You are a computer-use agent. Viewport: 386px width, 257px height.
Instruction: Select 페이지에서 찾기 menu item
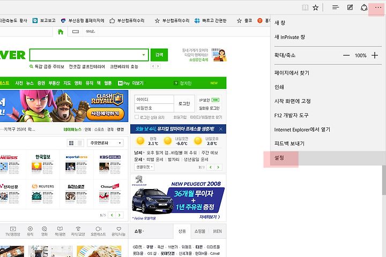(328, 73)
